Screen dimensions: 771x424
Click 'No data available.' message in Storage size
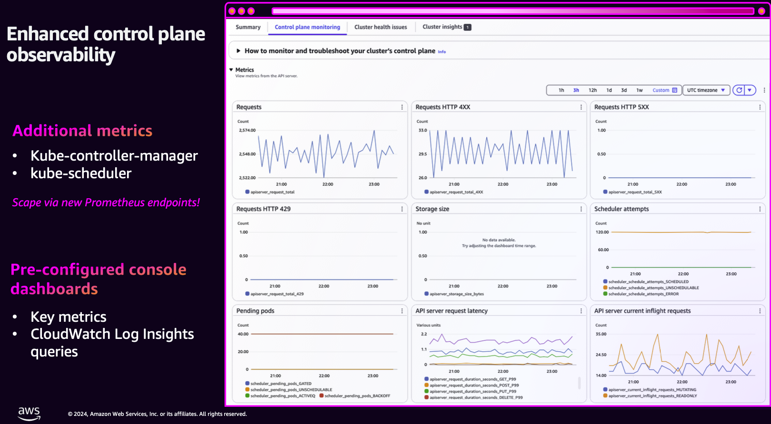click(499, 240)
